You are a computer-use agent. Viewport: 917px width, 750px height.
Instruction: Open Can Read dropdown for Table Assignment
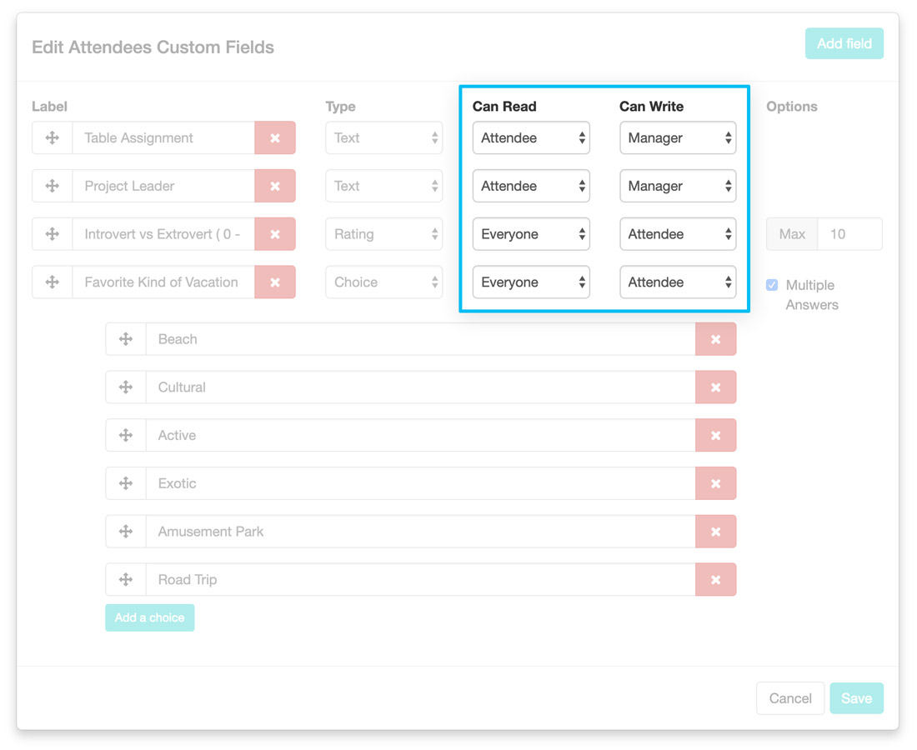pos(531,138)
